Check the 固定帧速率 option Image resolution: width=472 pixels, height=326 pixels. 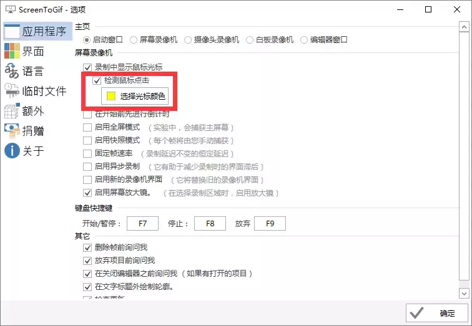pos(87,153)
